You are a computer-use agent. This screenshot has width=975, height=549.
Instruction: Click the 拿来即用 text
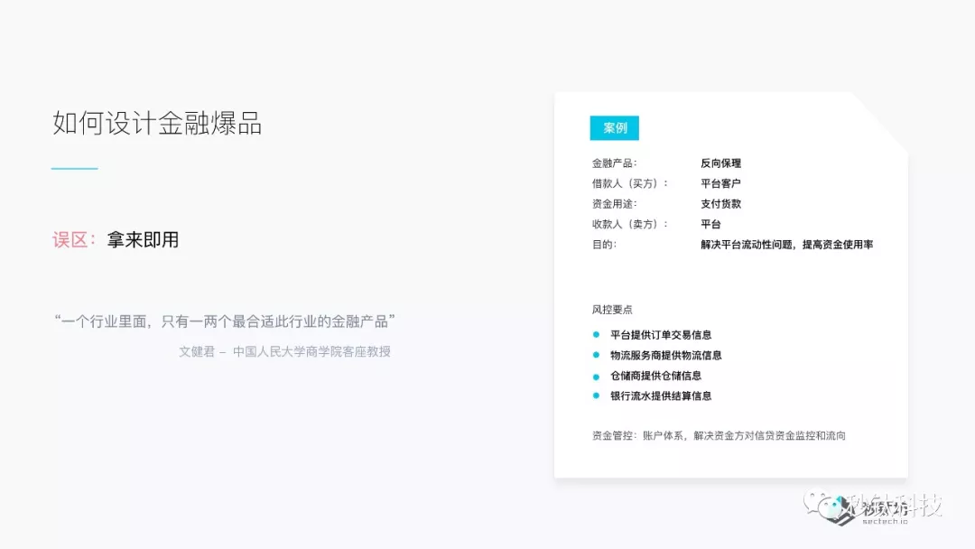tap(143, 240)
